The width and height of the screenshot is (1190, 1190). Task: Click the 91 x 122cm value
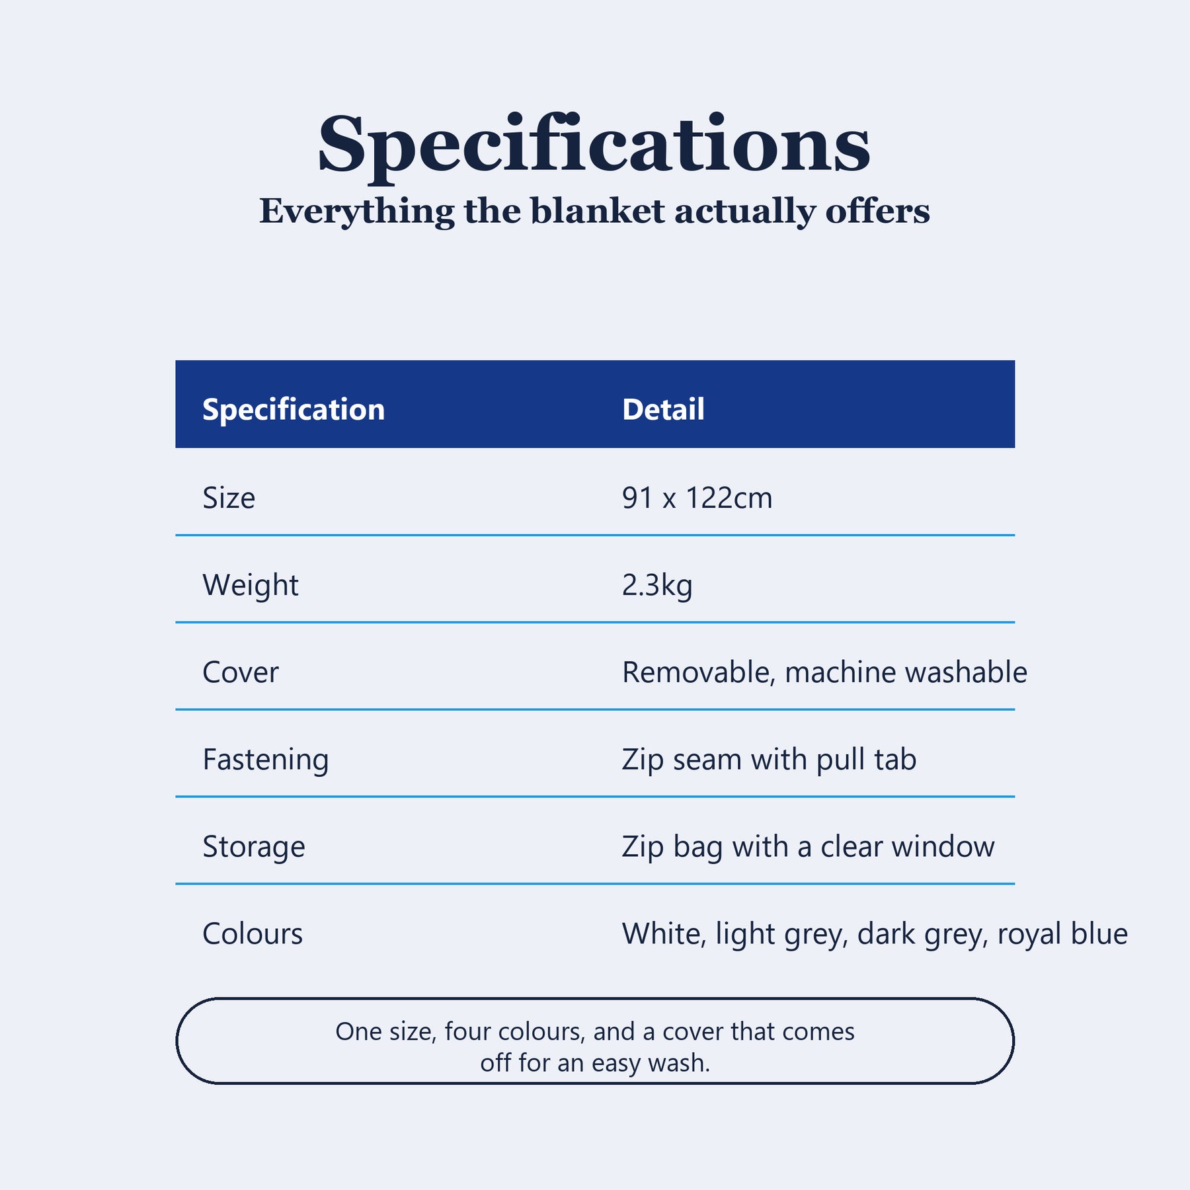pyautogui.click(x=697, y=498)
